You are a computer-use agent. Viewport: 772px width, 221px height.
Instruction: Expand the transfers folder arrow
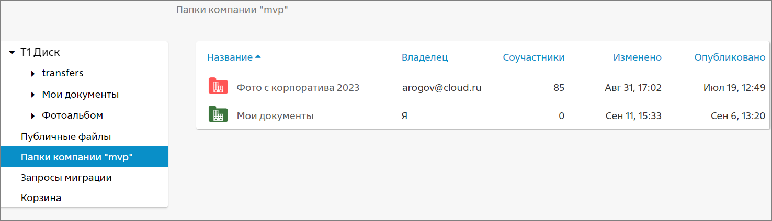33,74
